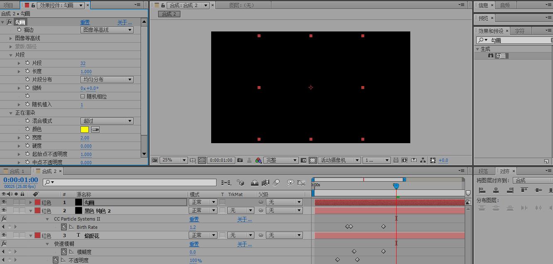Click the yellow 颜色 color swatch
The width and height of the screenshot is (553, 264).
pos(85,130)
